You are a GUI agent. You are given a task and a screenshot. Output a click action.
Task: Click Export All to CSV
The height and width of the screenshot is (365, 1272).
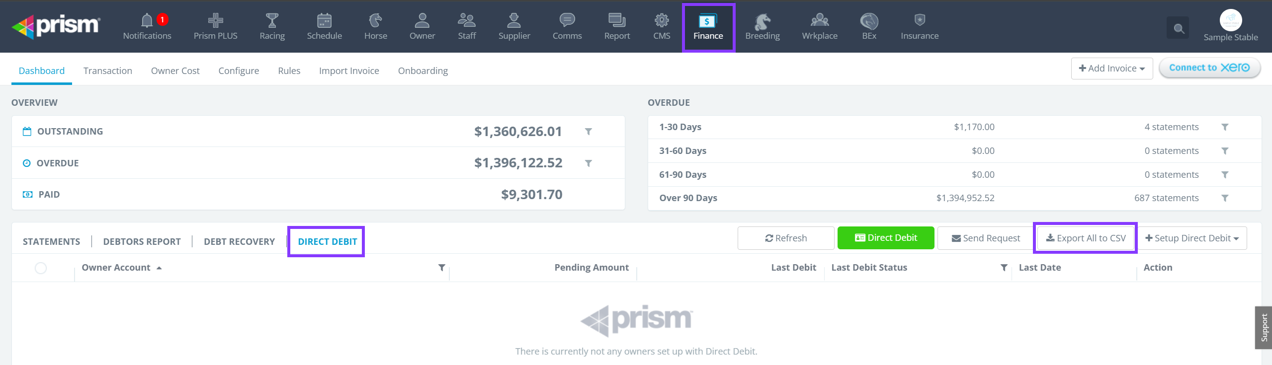(x=1085, y=238)
